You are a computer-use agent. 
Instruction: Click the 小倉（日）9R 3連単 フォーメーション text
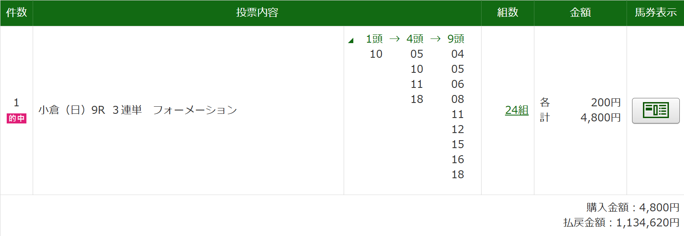(137, 110)
